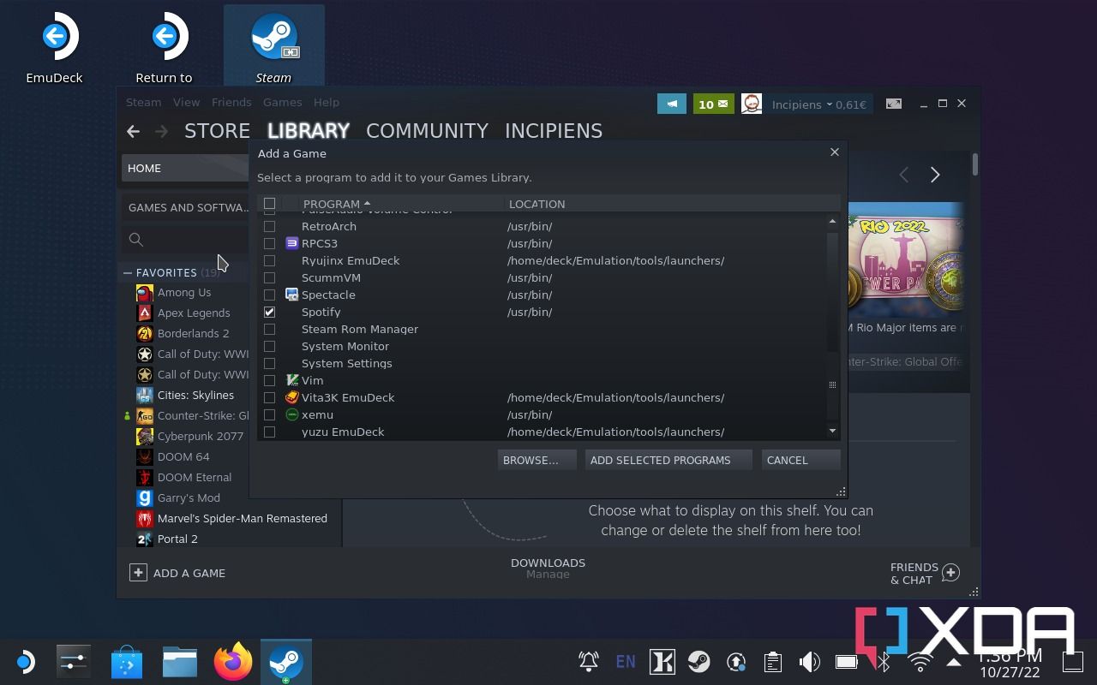Check the Vim checkbox

coord(269,381)
